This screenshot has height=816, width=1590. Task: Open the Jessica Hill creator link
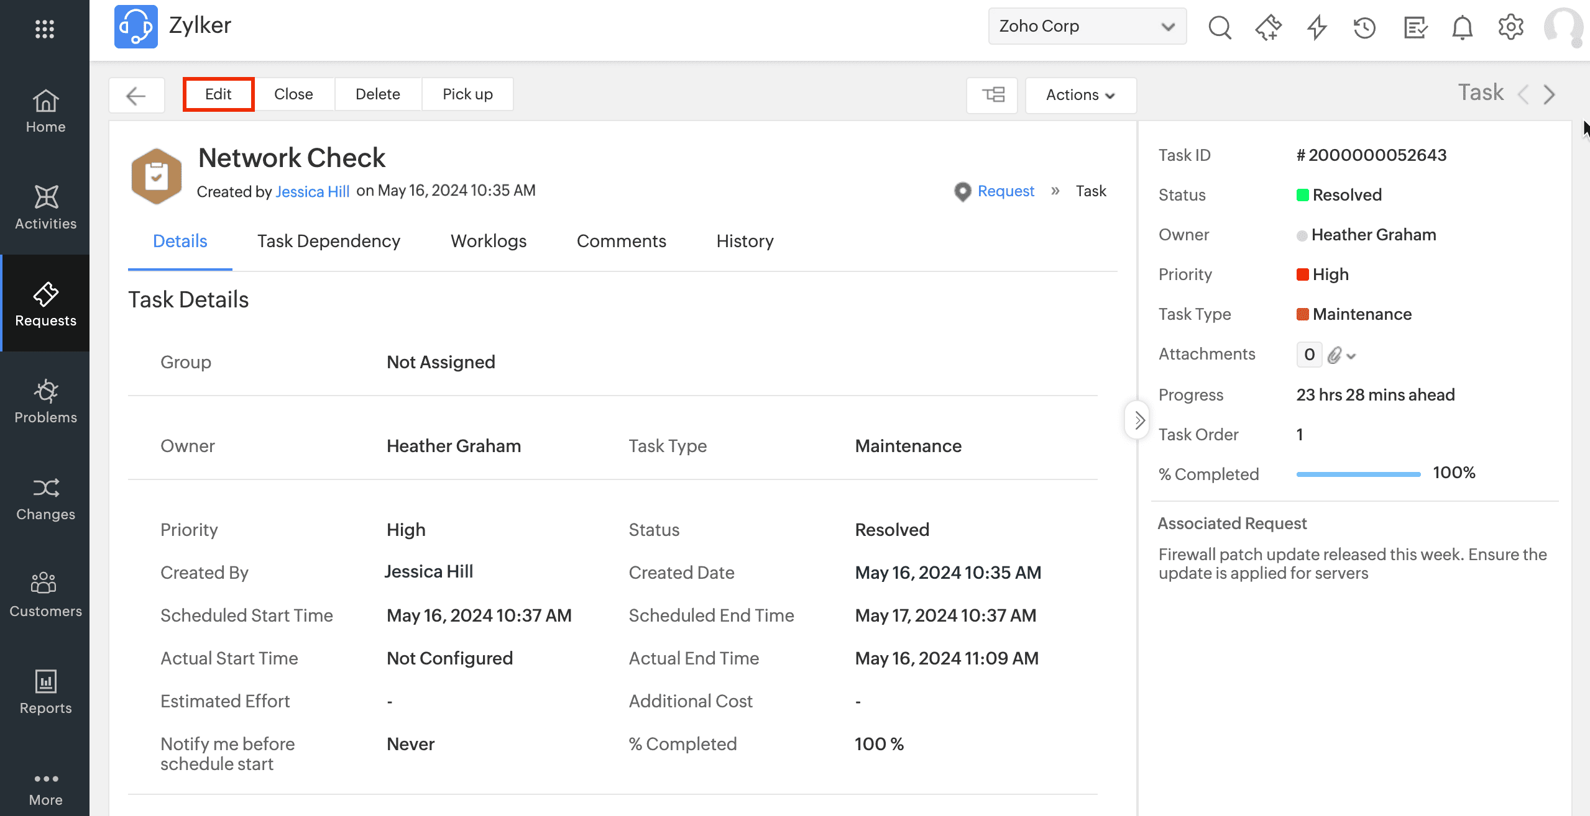coord(312,191)
